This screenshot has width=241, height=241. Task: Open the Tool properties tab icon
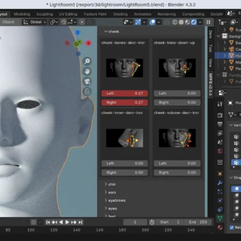tap(220, 104)
